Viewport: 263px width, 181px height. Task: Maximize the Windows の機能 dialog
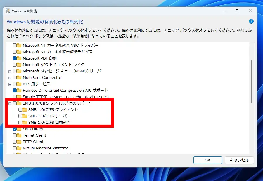click(x=237, y=11)
